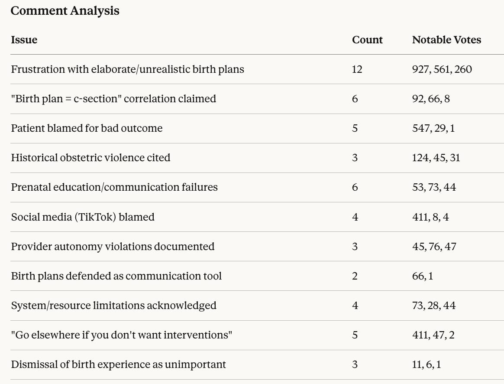Click the "45, 76, 47" votes cell
The image size is (504, 384).
tap(434, 247)
